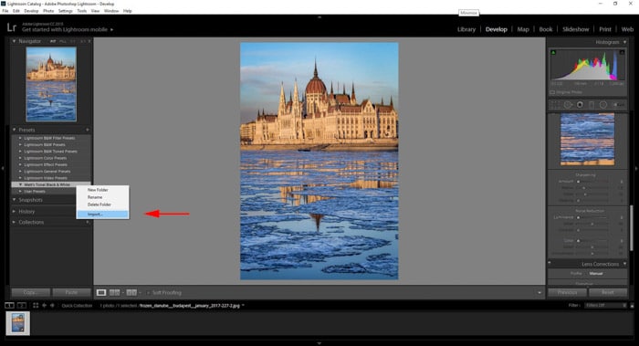Click the Reset button
The image size is (639, 346).
coord(608,293)
